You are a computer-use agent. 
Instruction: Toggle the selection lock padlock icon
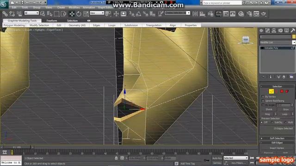pyautogui.click(x=116, y=158)
